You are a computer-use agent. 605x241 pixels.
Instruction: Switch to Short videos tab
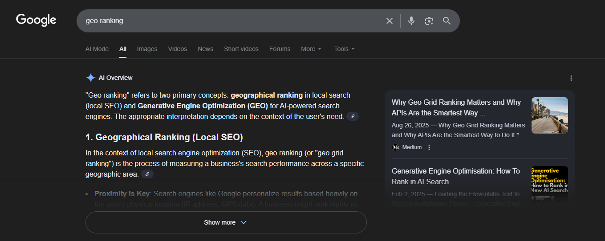click(241, 49)
